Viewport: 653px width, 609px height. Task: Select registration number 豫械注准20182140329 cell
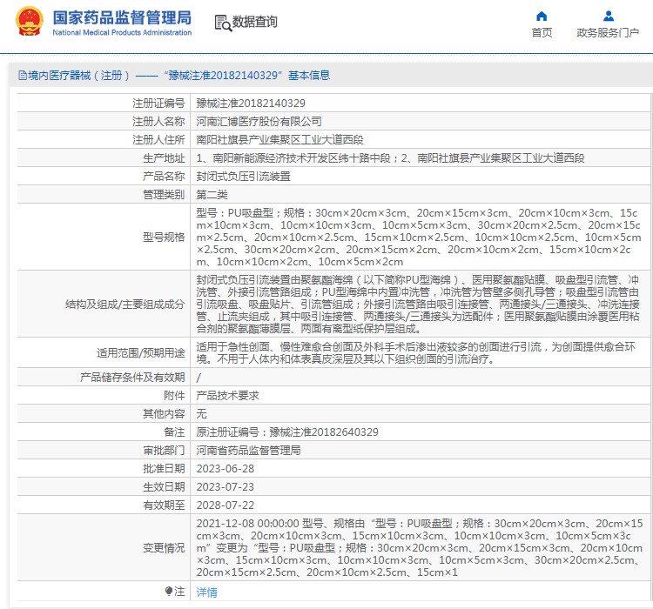click(251, 104)
